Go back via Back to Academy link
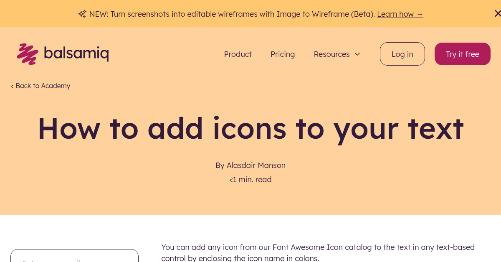This screenshot has width=501, height=262. click(x=40, y=86)
